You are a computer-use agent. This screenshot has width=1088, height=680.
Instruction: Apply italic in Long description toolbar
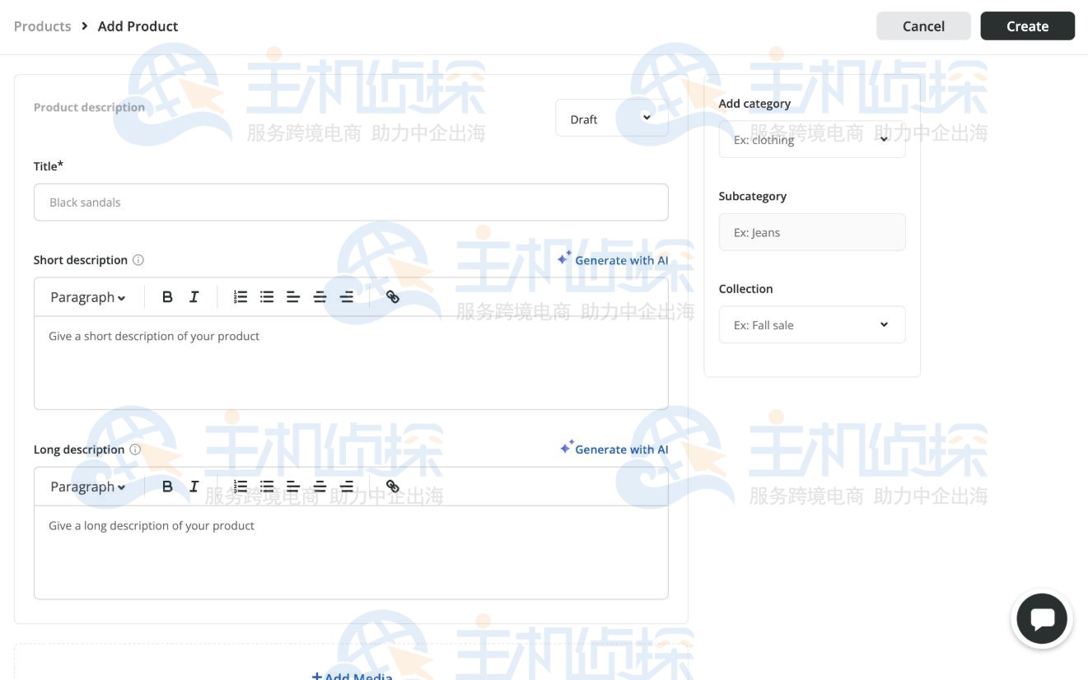click(194, 487)
